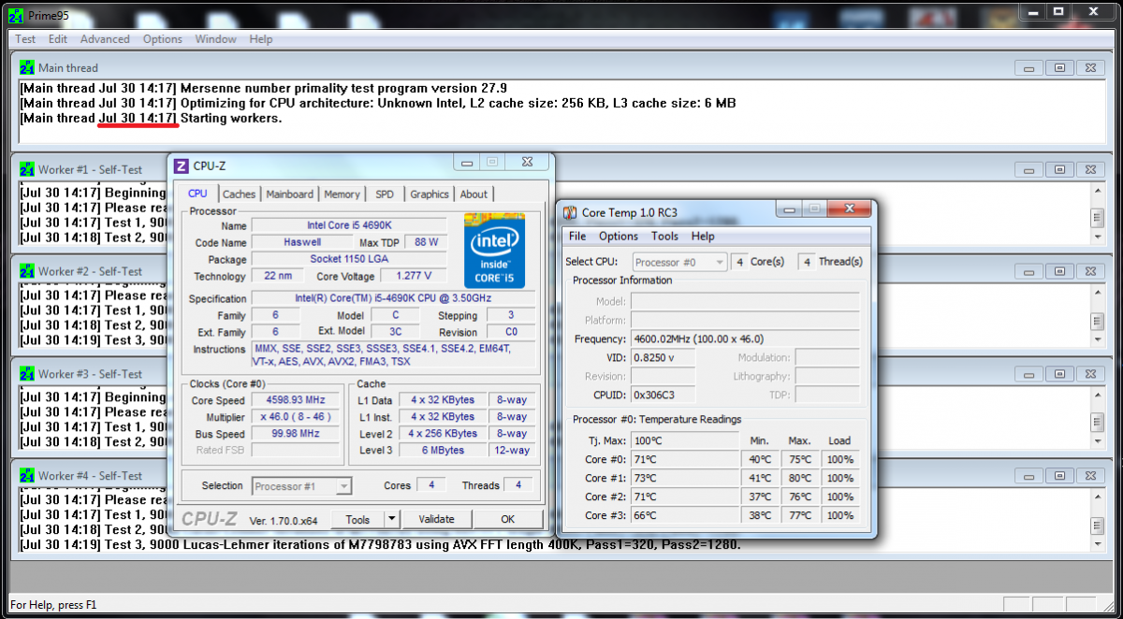Click the Code Name value "Haswell"
This screenshot has width=1123, height=619.
click(302, 242)
